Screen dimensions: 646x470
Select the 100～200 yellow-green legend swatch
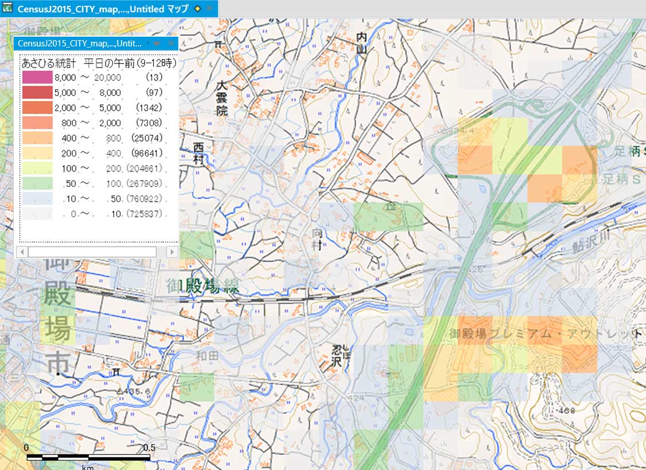[x=37, y=169]
